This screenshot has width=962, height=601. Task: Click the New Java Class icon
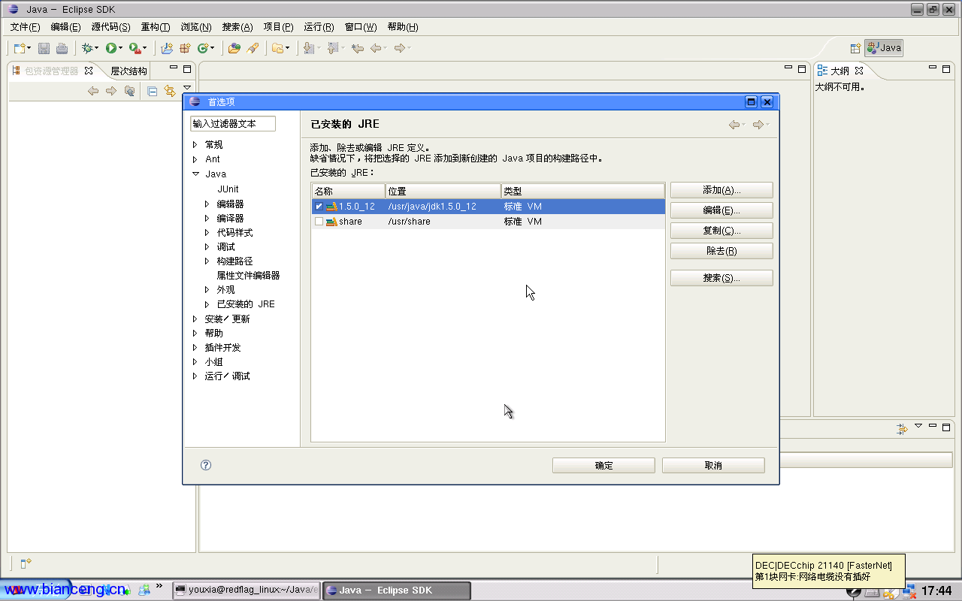point(202,48)
